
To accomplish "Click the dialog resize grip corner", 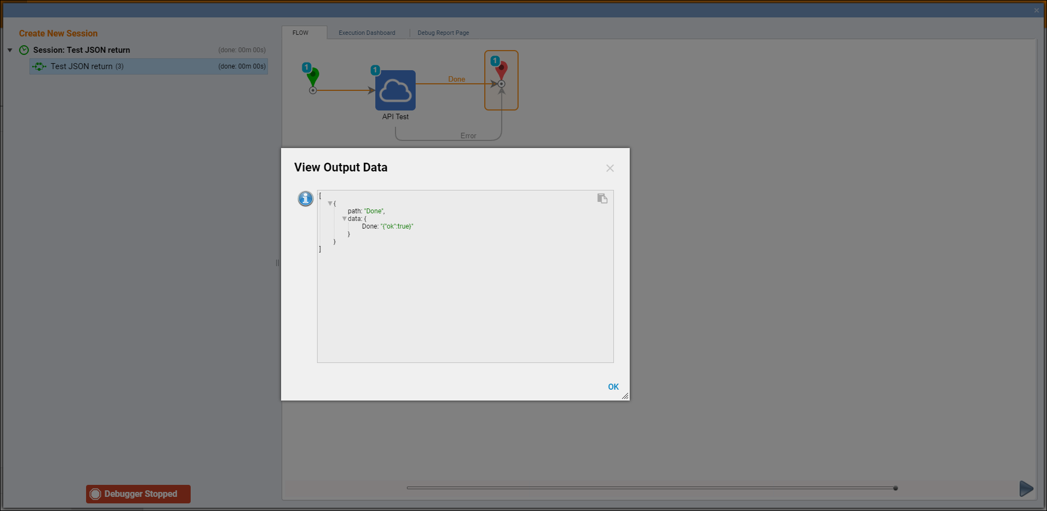I will (625, 396).
